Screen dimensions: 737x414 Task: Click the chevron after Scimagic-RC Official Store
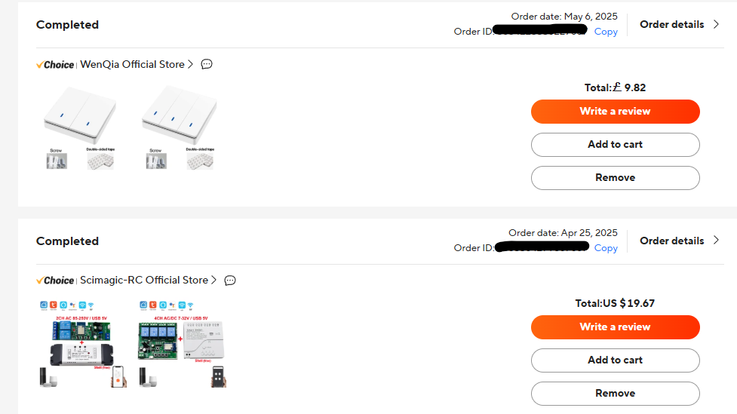tap(214, 280)
